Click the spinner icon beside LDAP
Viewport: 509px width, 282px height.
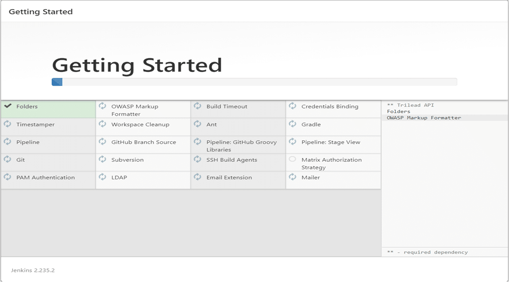click(x=102, y=177)
